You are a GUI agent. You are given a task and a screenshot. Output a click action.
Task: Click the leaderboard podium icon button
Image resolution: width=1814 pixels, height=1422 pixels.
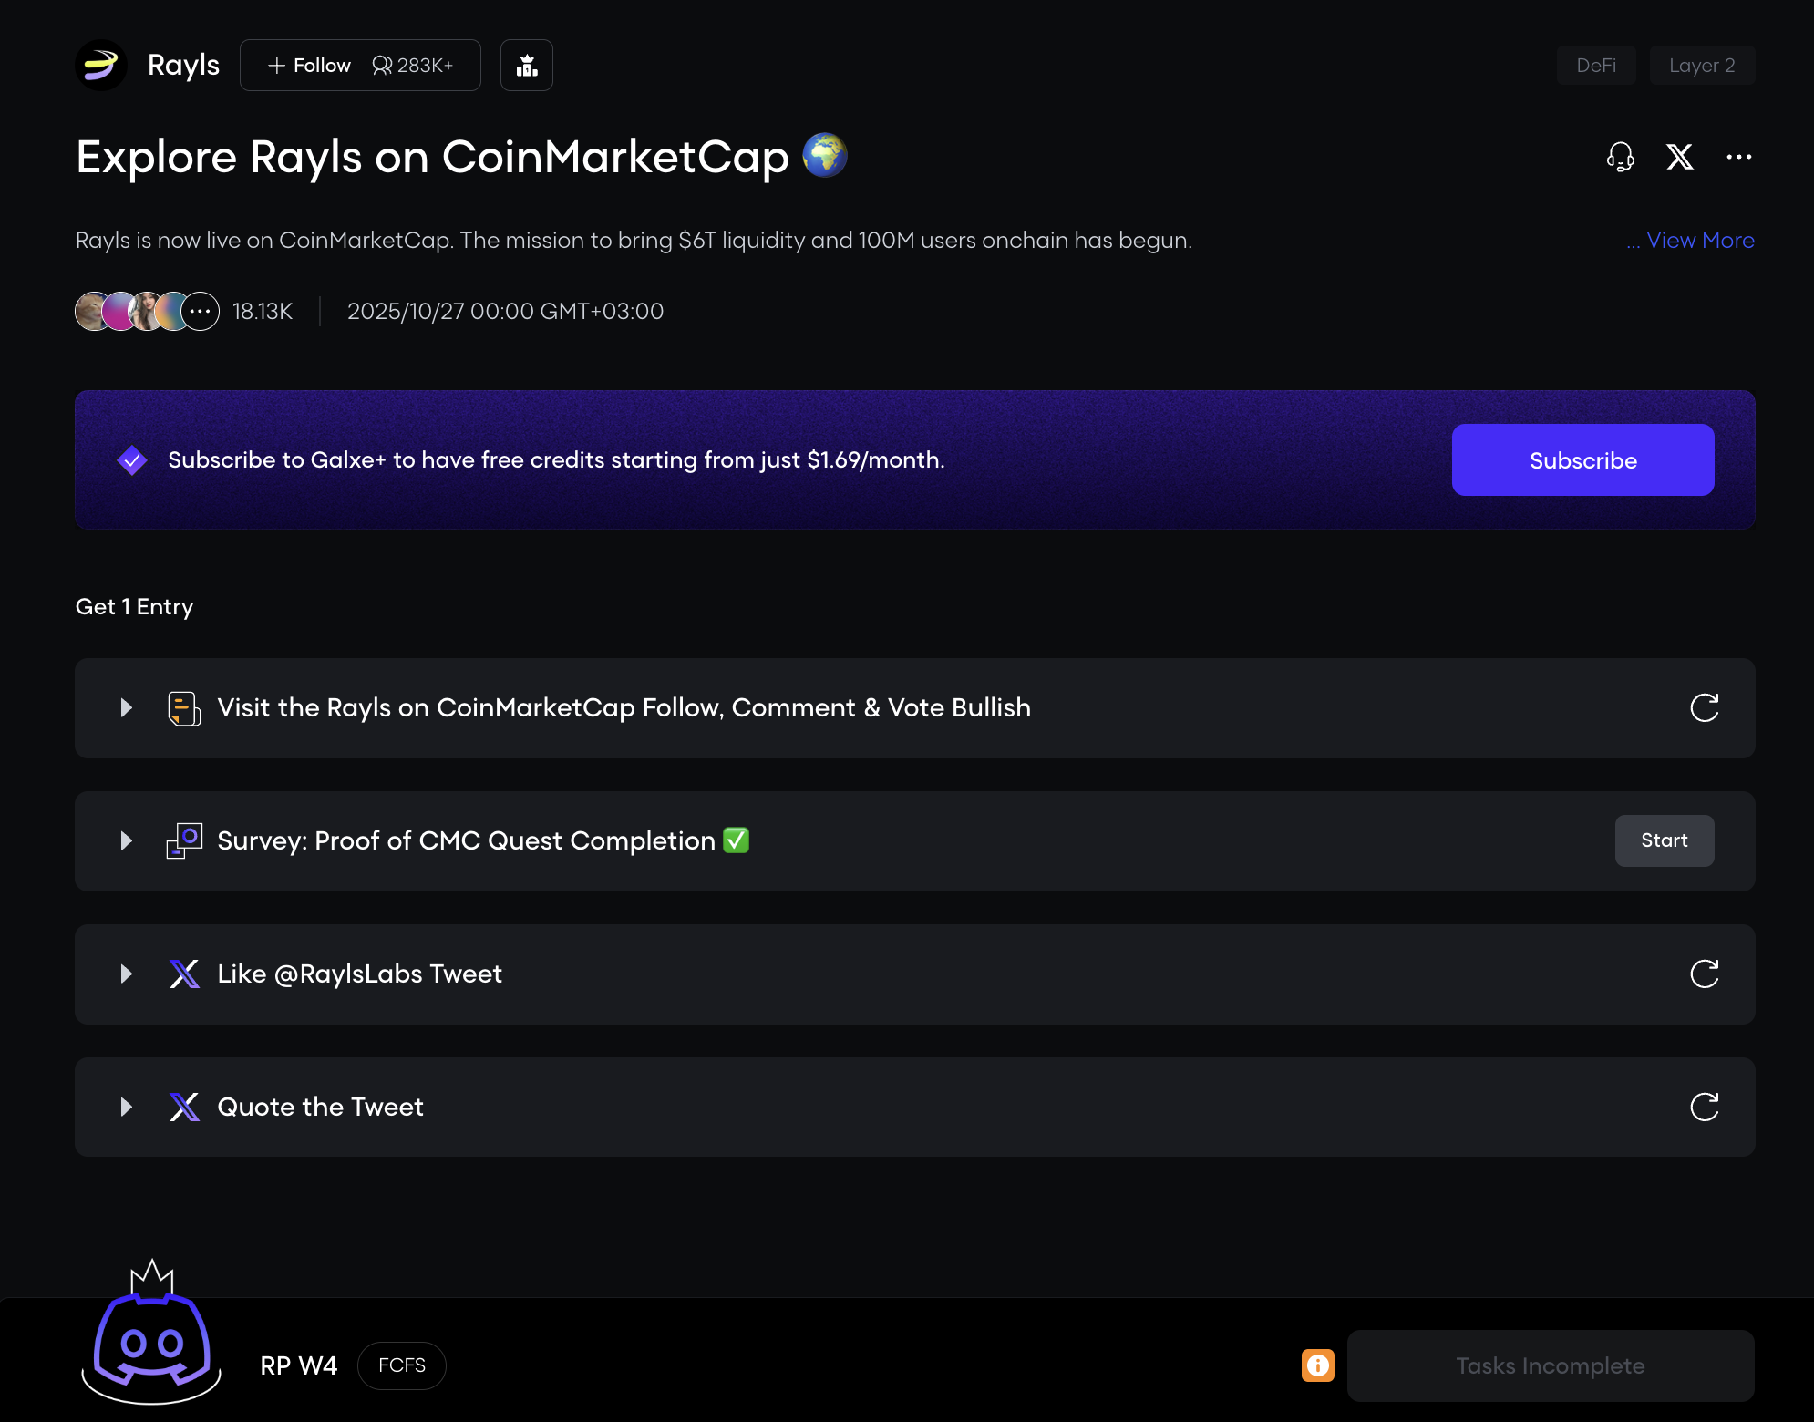point(527,66)
